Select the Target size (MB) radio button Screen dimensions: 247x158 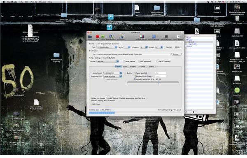(135, 73)
